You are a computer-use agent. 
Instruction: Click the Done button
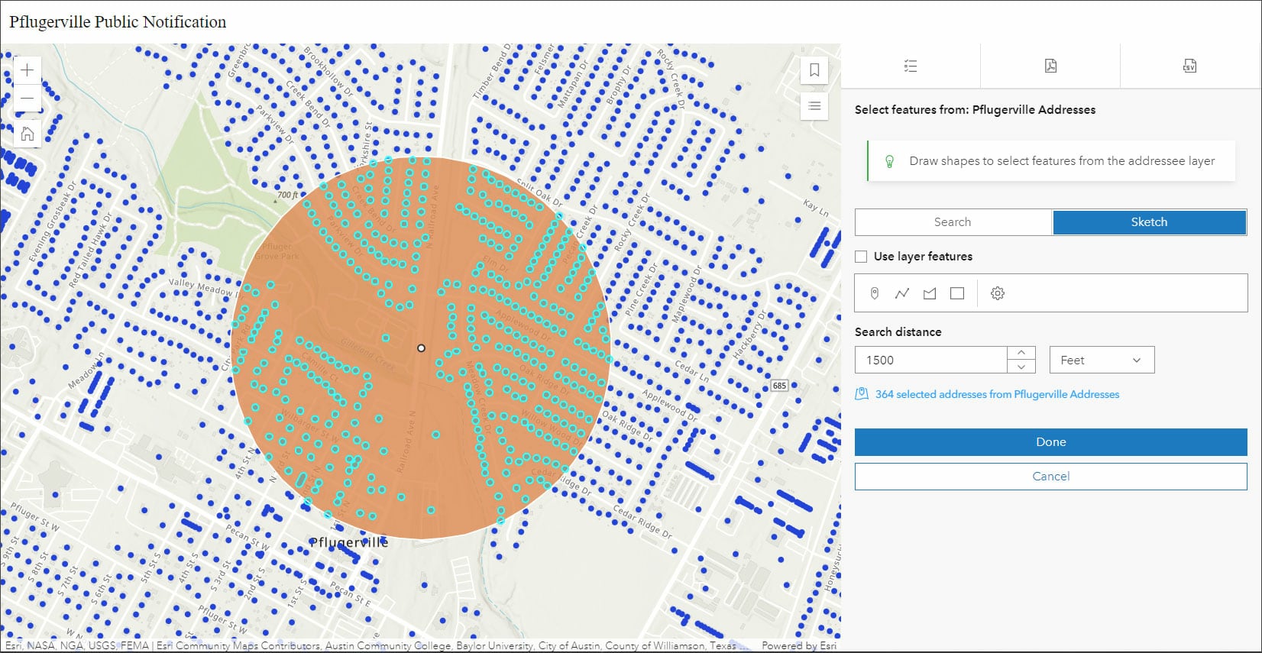tap(1050, 442)
